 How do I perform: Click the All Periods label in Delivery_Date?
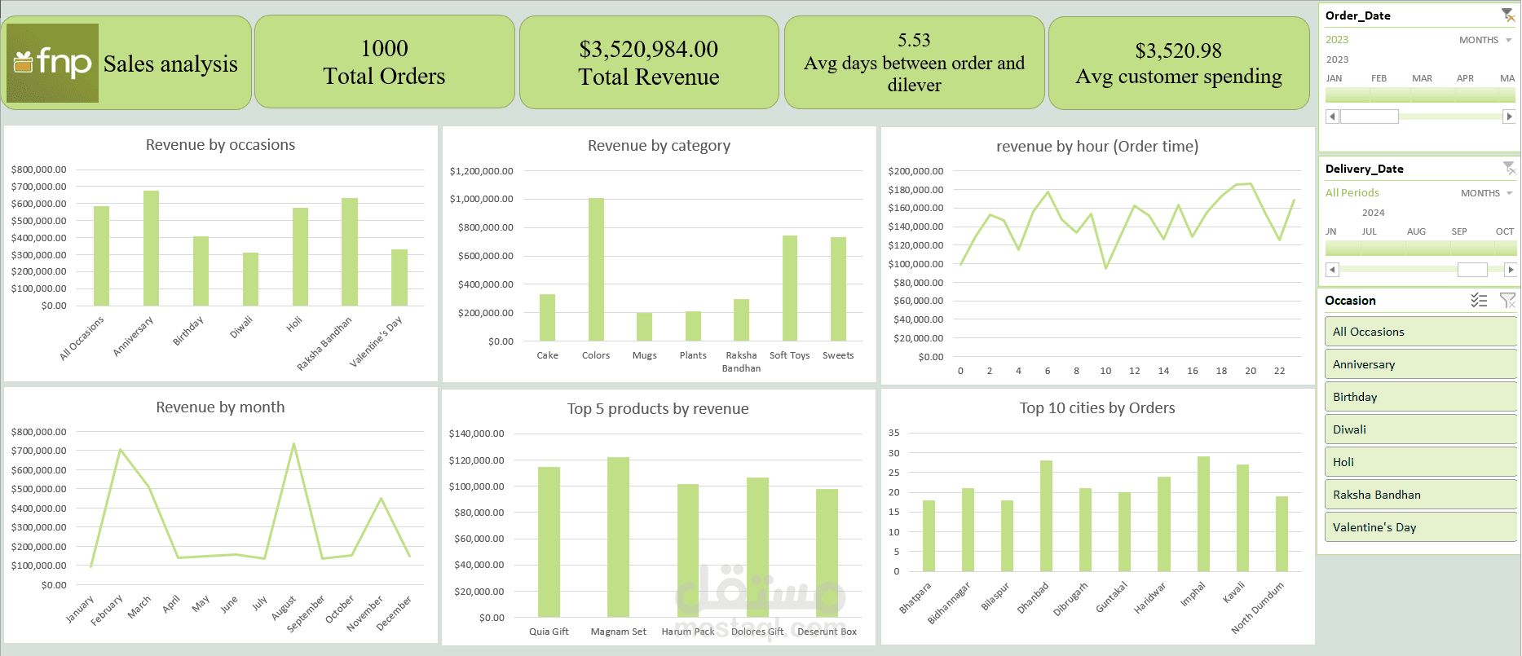coord(1352,193)
